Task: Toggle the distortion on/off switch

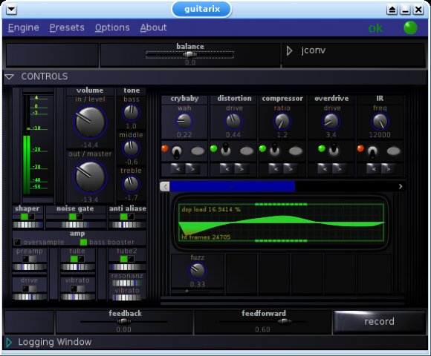Action: pos(226,150)
